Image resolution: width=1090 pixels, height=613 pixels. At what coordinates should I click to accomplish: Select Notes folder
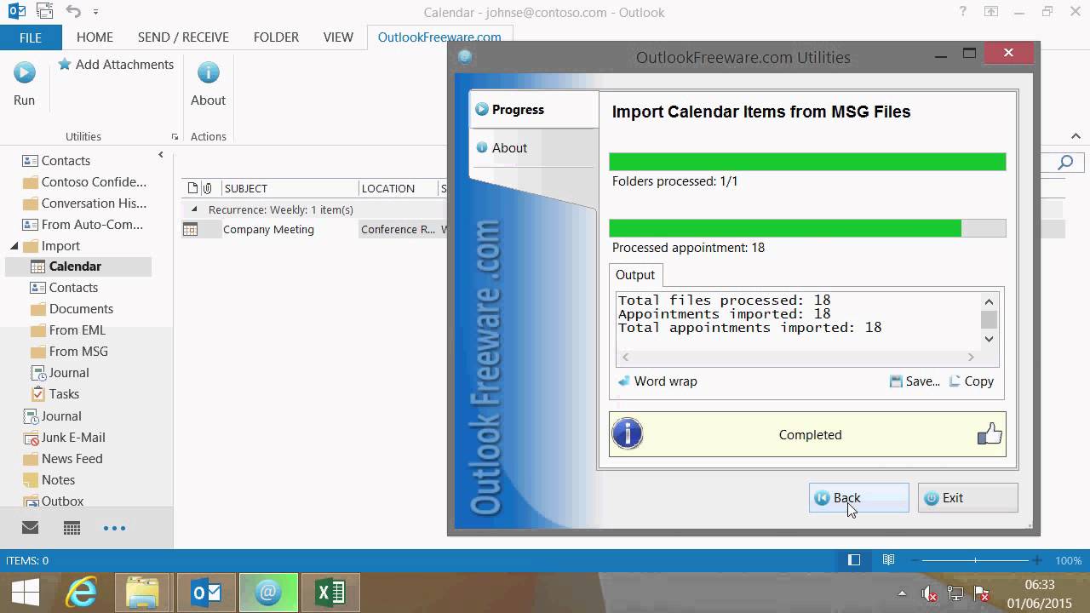pos(58,480)
